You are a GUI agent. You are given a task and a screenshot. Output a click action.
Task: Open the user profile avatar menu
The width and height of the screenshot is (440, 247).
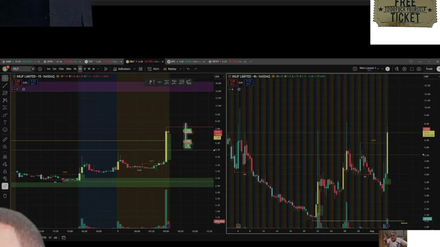(x=5, y=69)
